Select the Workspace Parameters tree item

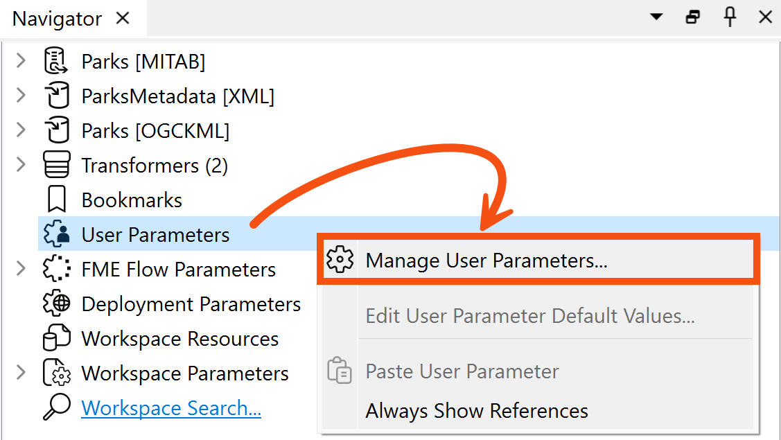(x=185, y=373)
